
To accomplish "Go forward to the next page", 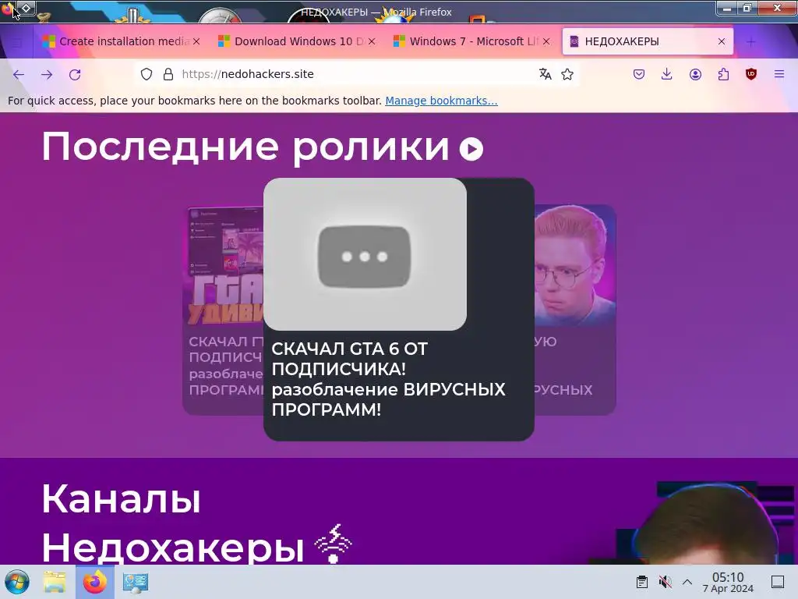I will tap(47, 74).
